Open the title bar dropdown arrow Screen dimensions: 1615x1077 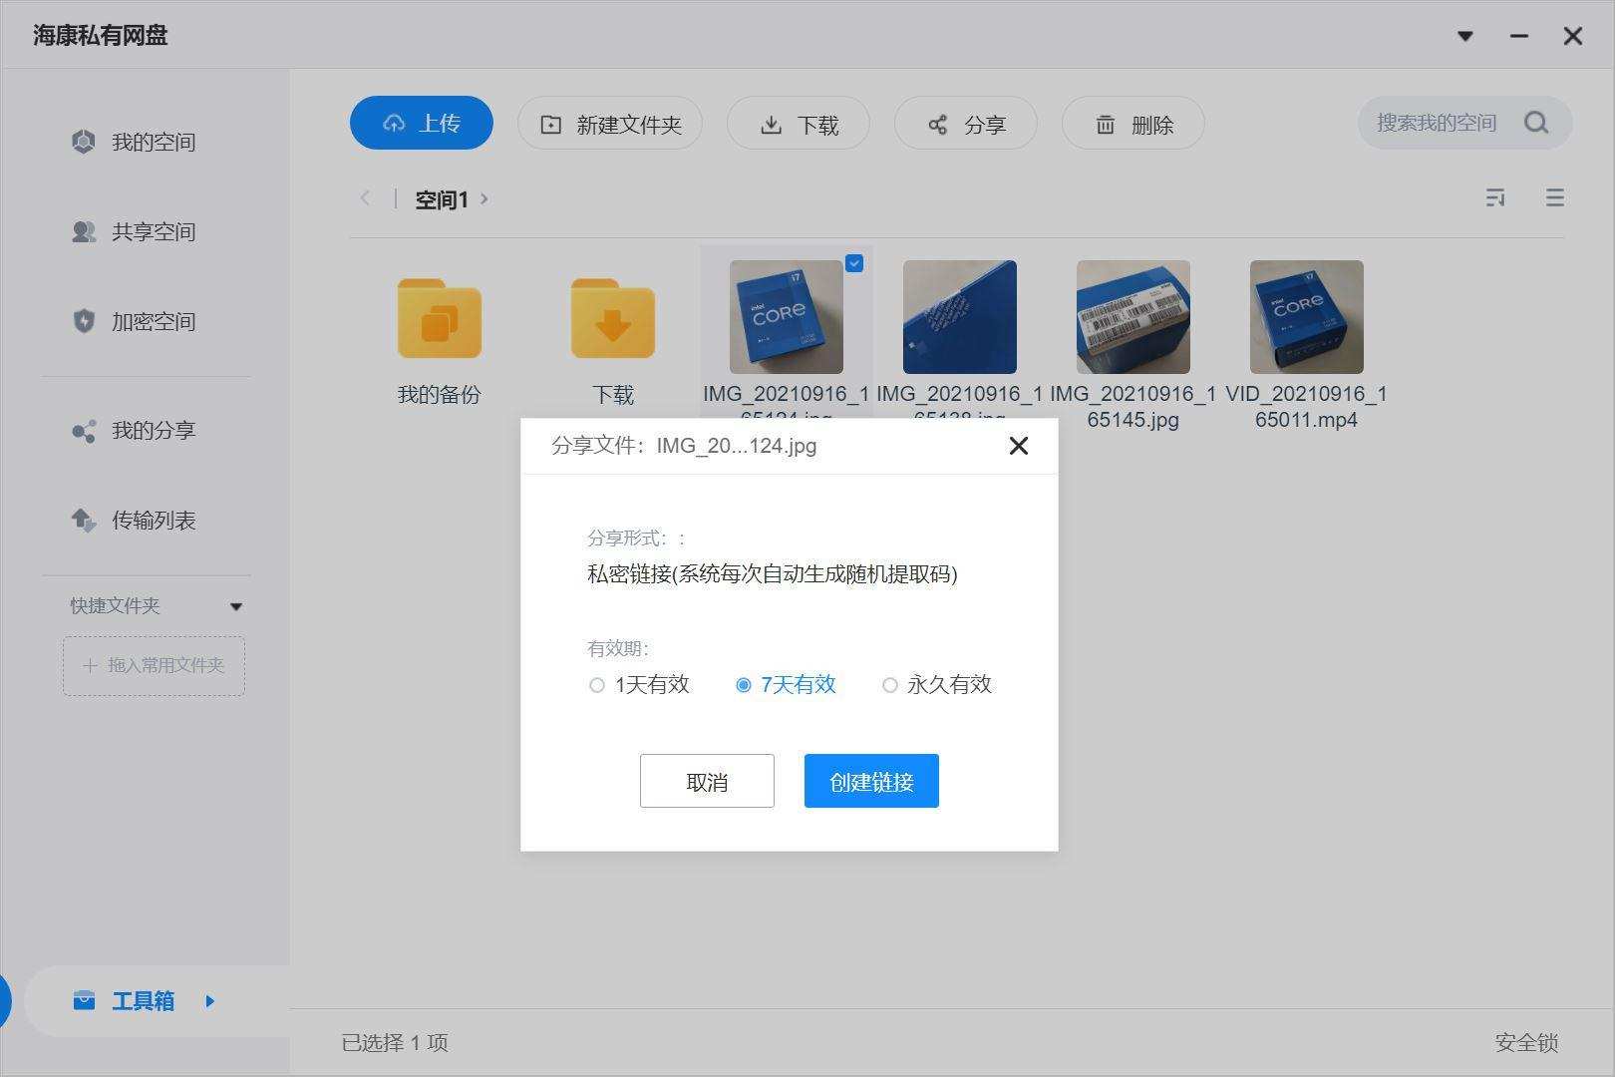point(1465,36)
